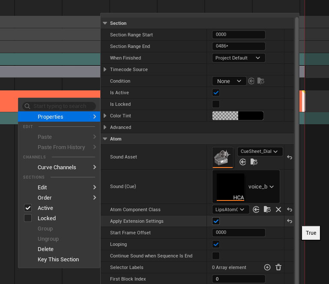This screenshot has width=329, height=284.
Task: Remove all Selector Labels array elements
Action: (x=278, y=267)
